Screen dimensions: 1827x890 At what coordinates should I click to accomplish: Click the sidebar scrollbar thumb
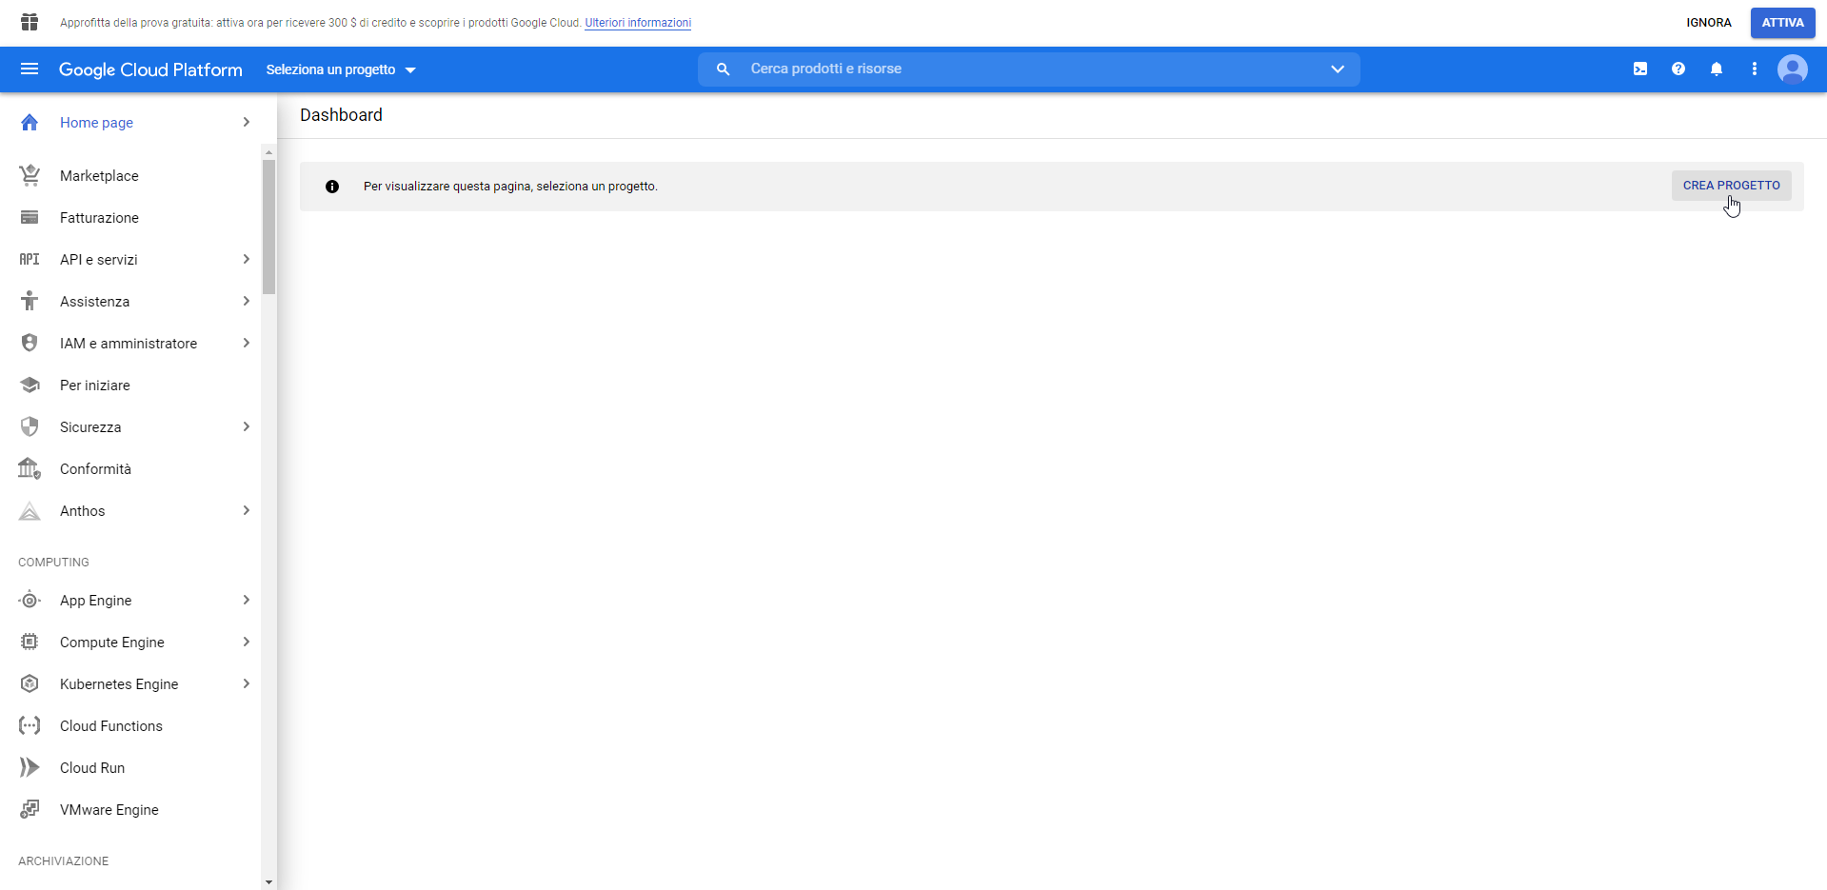268,227
